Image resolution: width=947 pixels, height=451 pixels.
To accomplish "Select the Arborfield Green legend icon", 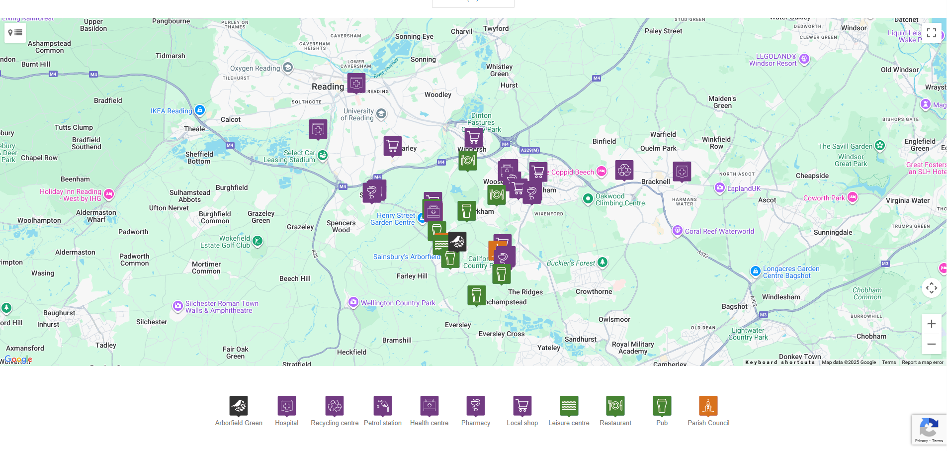I will pos(239,405).
